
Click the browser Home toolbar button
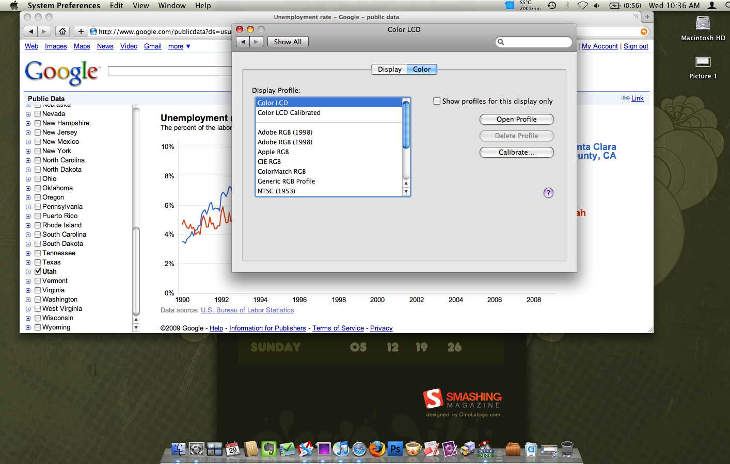click(x=62, y=31)
